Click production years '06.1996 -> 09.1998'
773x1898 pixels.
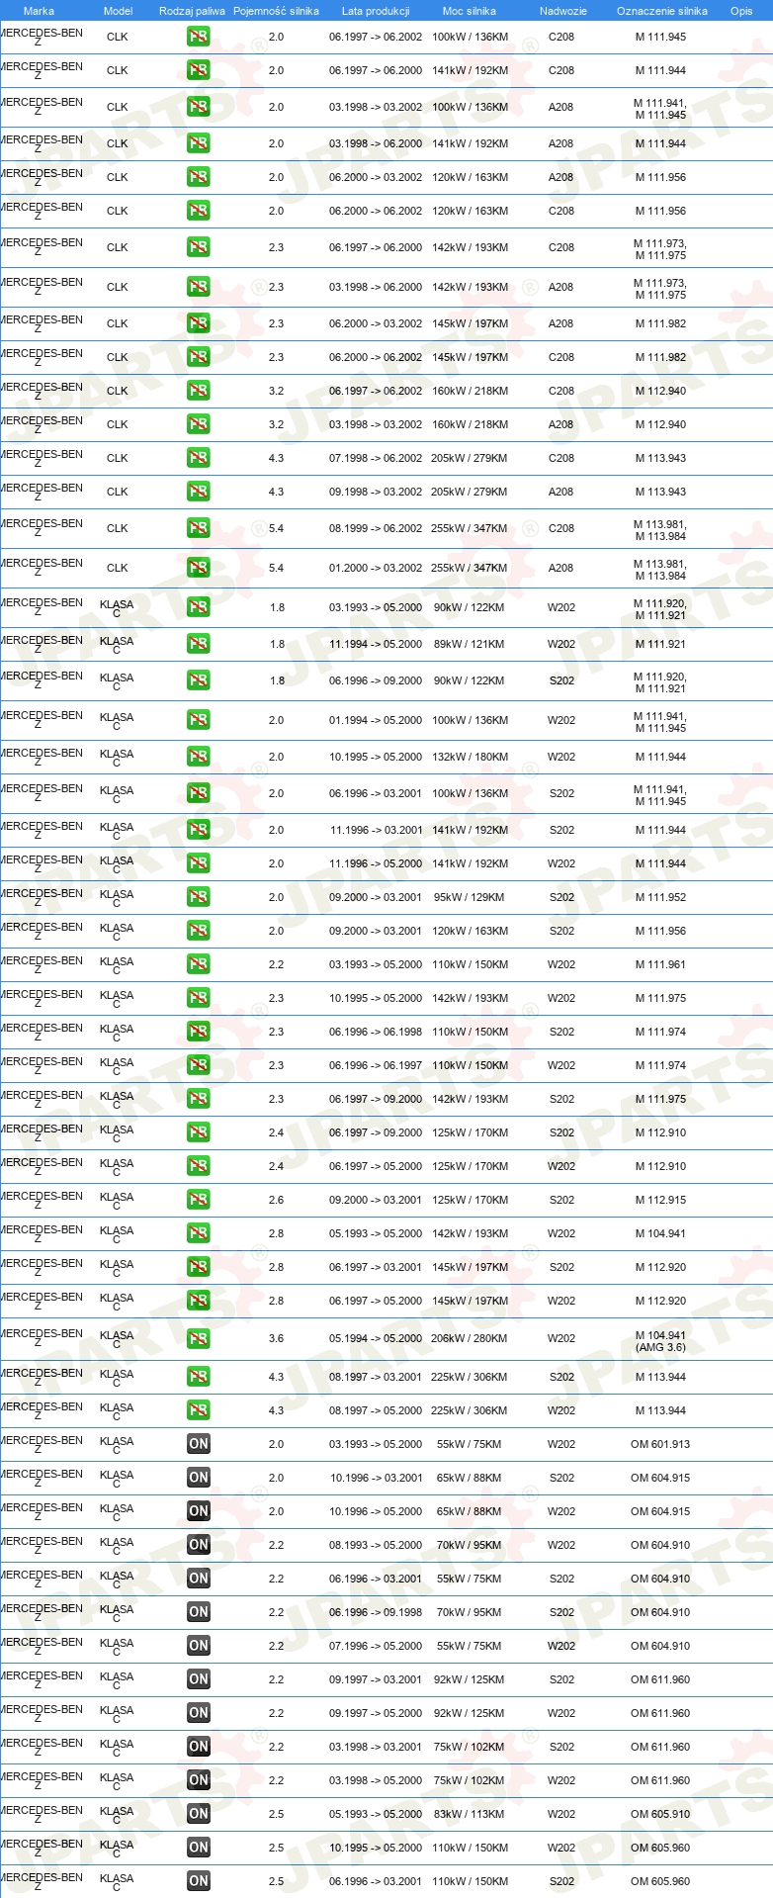tap(376, 1612)
